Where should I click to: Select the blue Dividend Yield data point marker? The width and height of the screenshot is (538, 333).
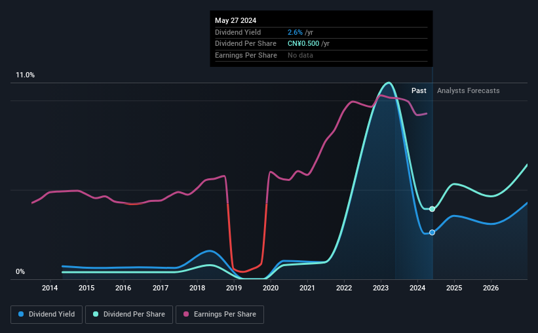(x=432, y=233)
